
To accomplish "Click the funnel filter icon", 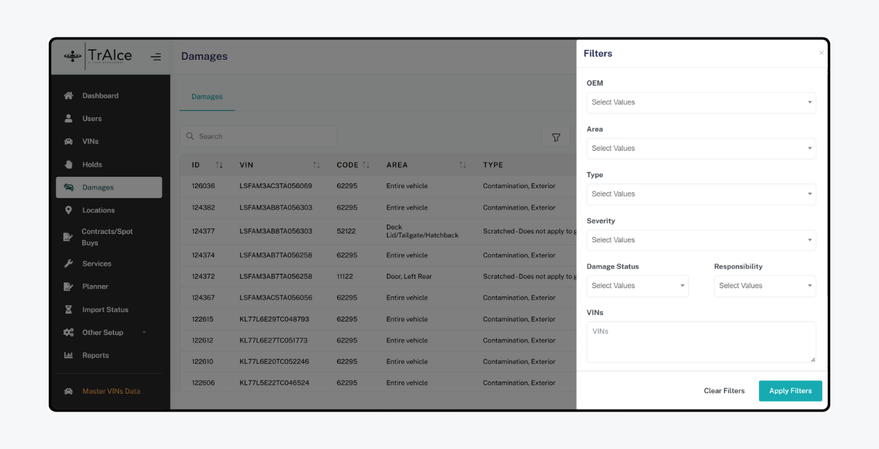I will point(555,137).
